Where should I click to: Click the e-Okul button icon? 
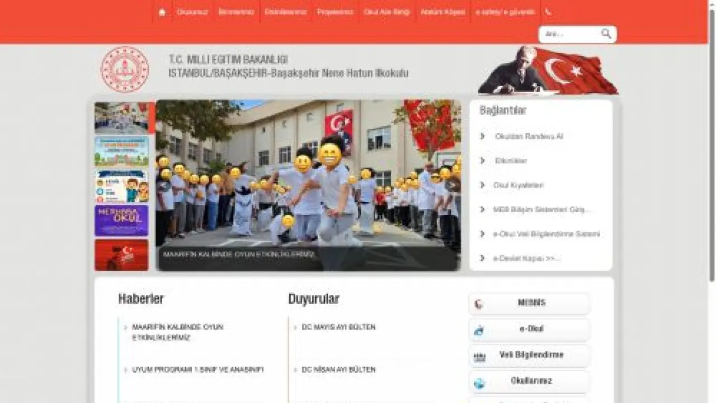[x=479, y=331]
